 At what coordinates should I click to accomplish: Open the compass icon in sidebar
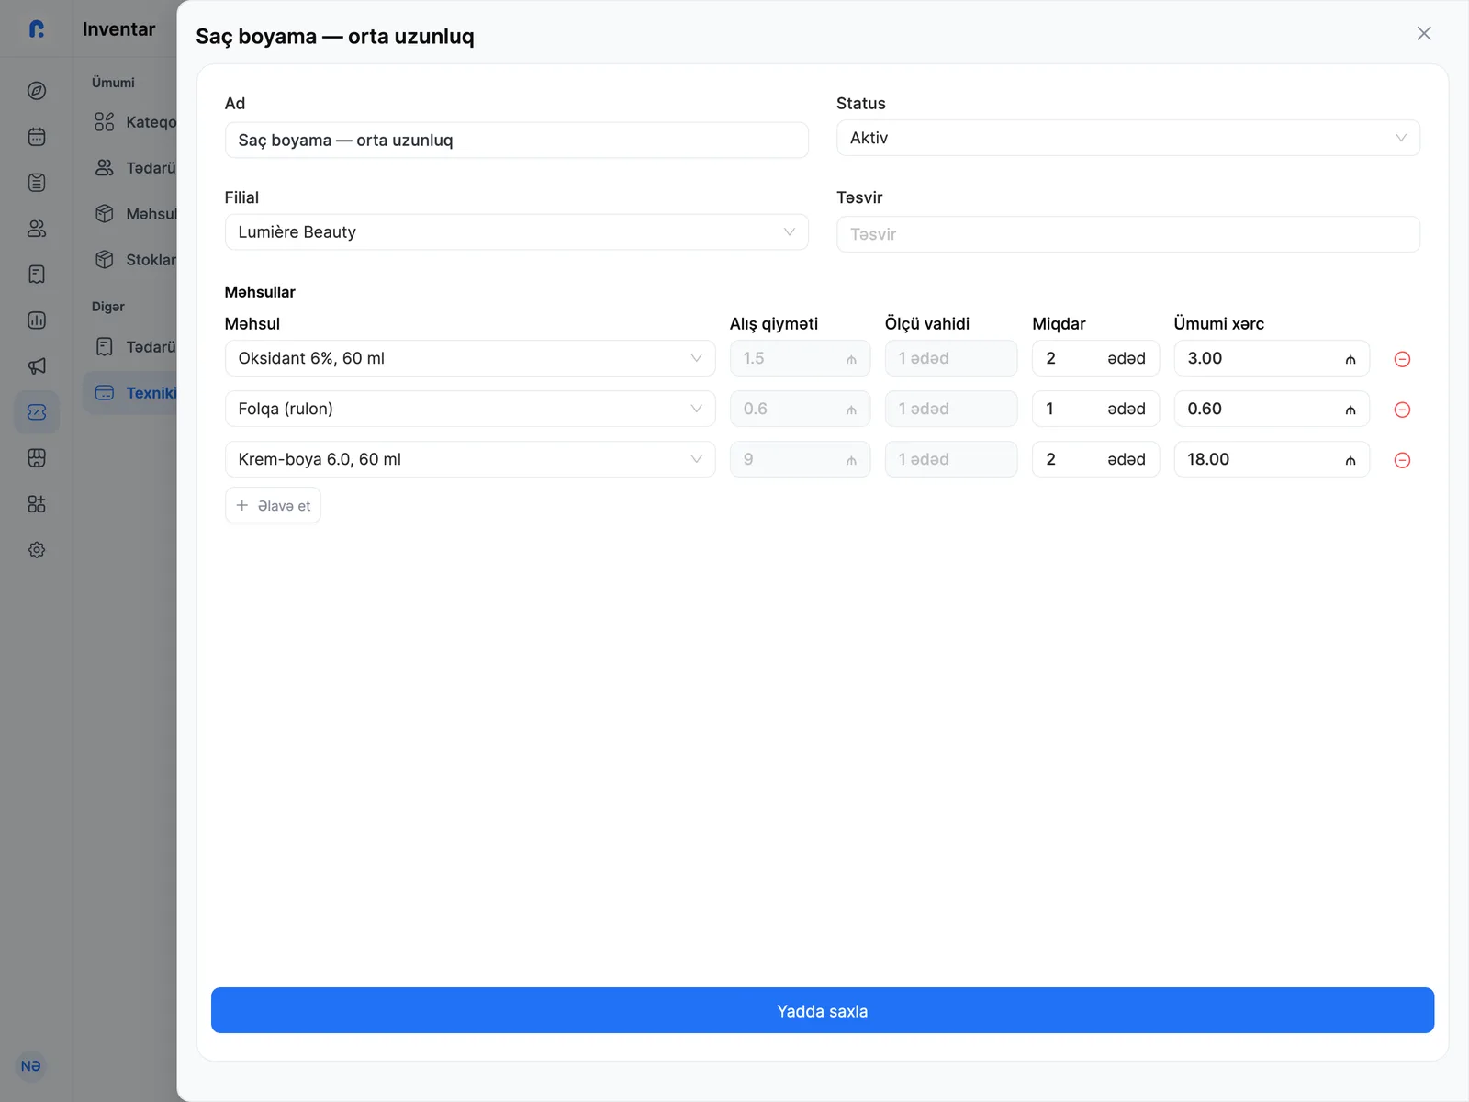(x=37, y=91)
